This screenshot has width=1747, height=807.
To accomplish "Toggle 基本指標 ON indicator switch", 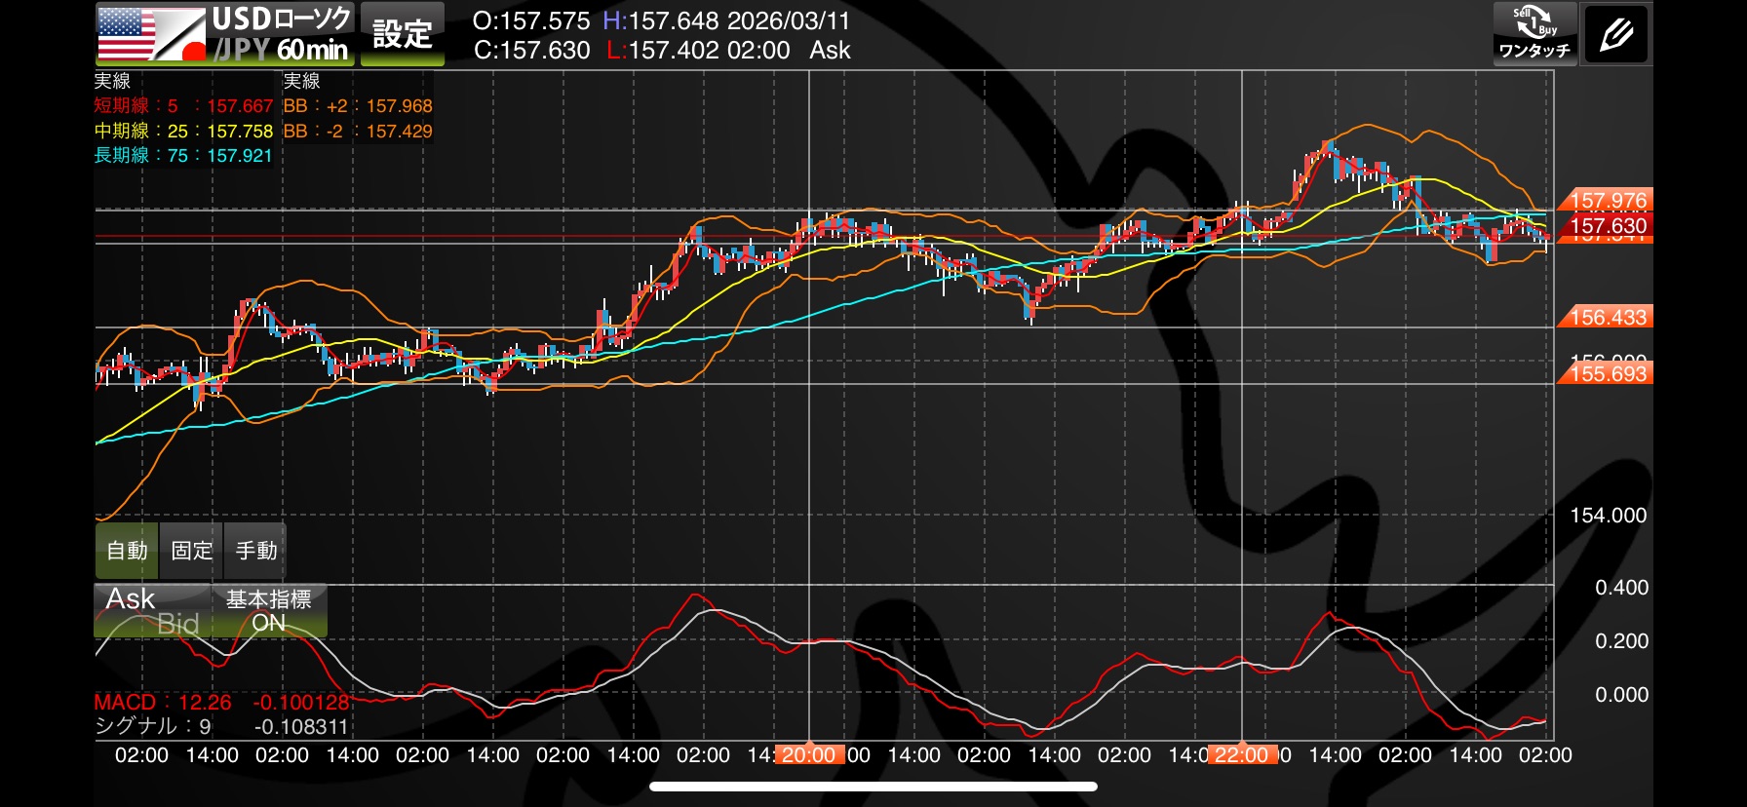I will [269, 611].
